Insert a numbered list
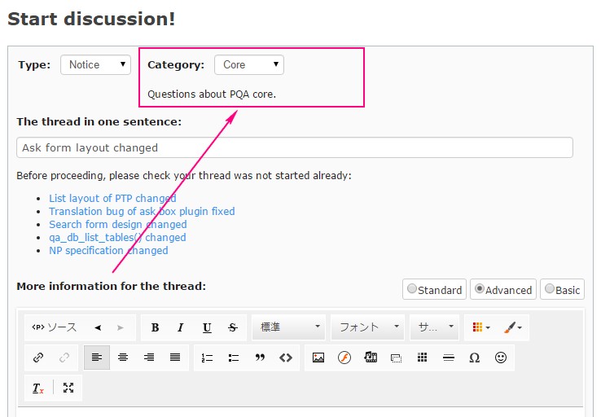This screenshot has height=417, width=601. pyautogui.click(x=207, y=358)
